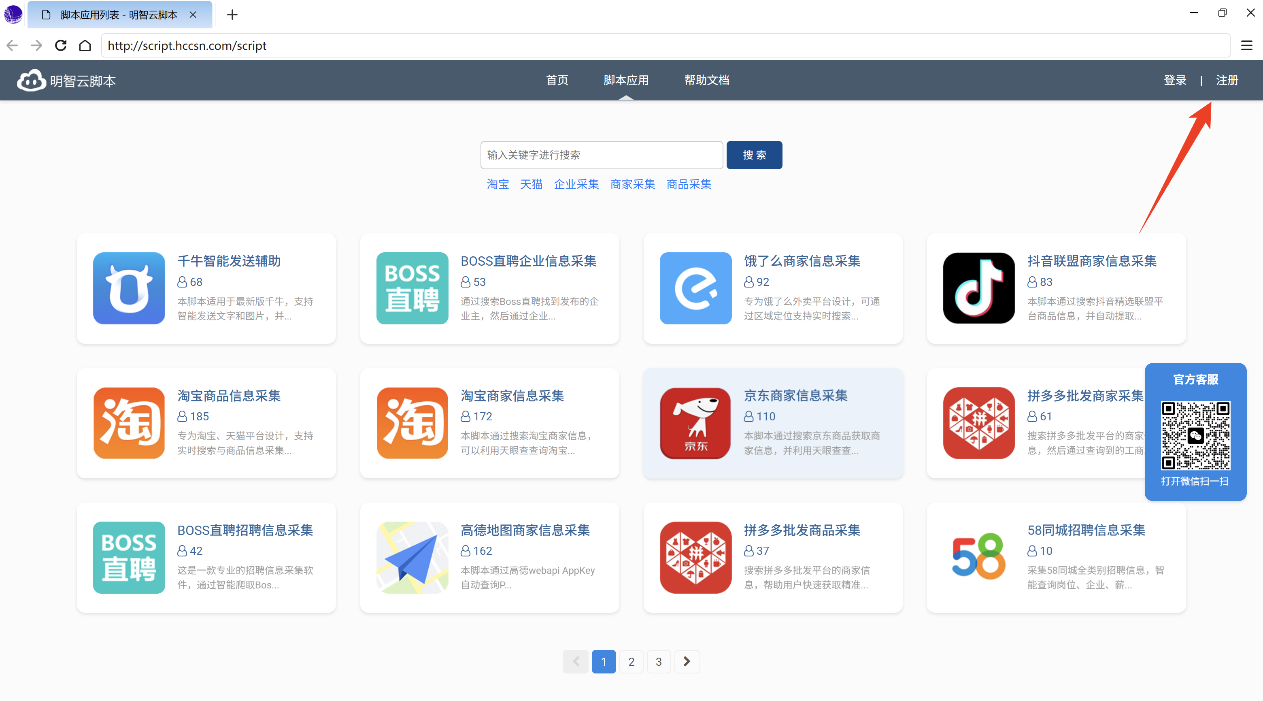The height and width of the screenshot is (701, 1263).
Task: Click the 京东 red dog icon
Action: tap(696, 423)
